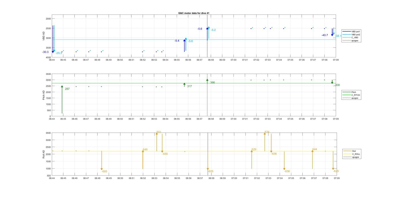Click the 'Roll AD' y-axis label
This screenshot has height=197, width=399.
[x=44, y=154]
